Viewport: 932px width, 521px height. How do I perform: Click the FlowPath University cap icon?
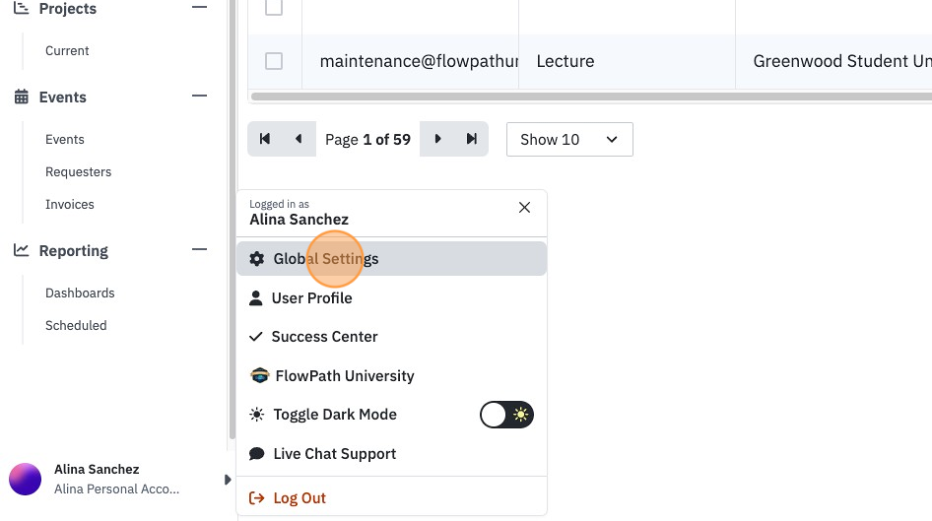260,375
